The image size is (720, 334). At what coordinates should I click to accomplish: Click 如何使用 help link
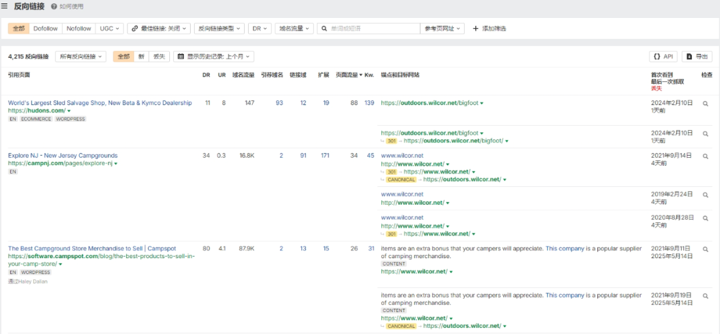71,7
